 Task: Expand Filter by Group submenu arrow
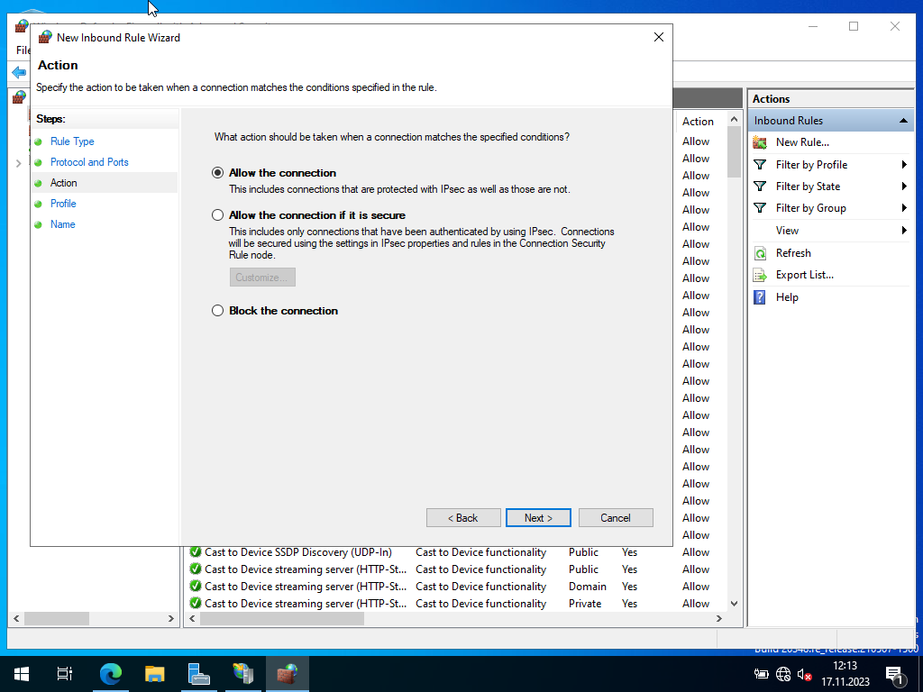pyautogui.click(x=904, y=208)
